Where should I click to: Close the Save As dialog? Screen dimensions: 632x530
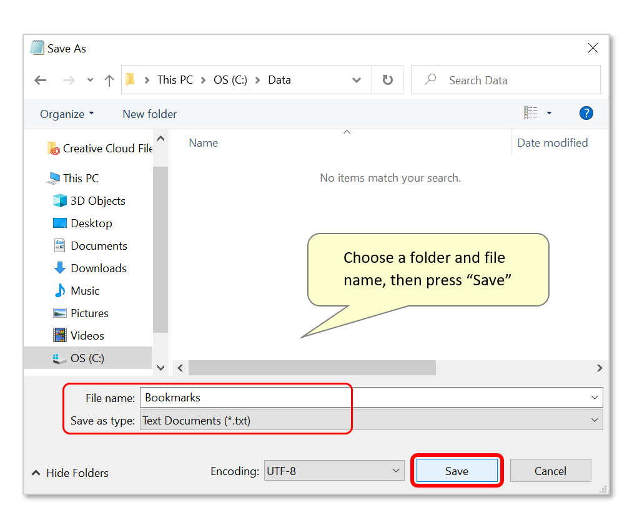(x=593, y=48)
